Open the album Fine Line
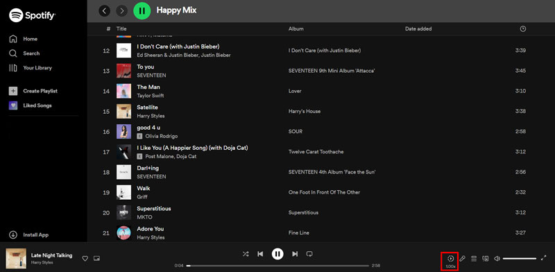The image size is (555, 272). [299, 232]
